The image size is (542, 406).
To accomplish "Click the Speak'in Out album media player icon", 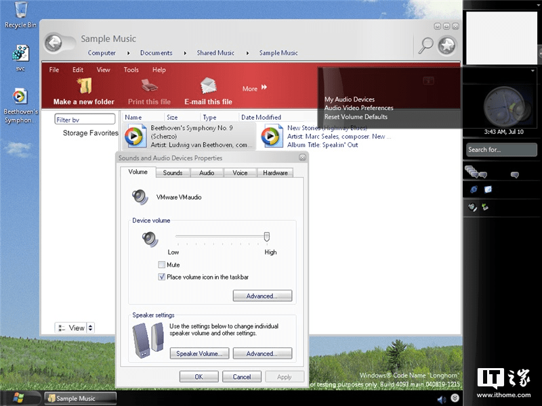I will 271,135.
